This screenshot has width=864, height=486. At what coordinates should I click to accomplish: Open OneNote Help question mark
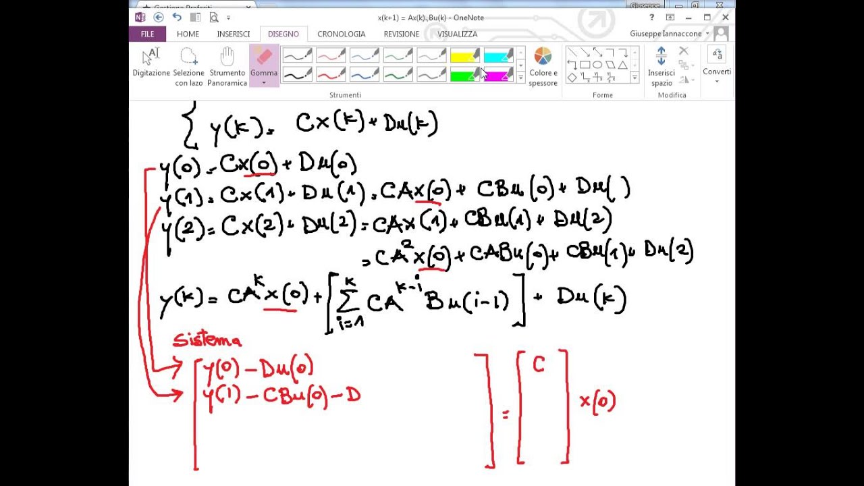click(652, 18)
